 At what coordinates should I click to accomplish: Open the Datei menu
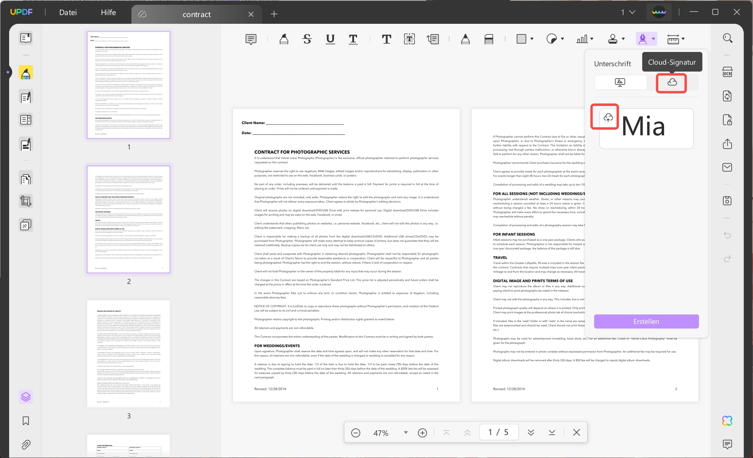[x=68, y=12]
